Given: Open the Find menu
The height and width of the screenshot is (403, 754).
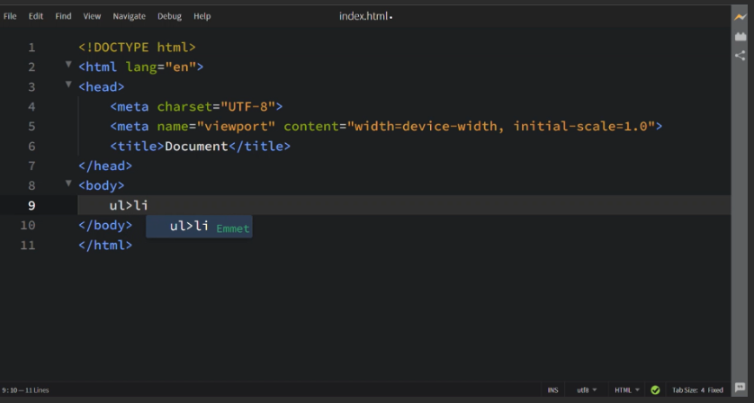Looking at the screenshot, I should click(x=63, y=16).
